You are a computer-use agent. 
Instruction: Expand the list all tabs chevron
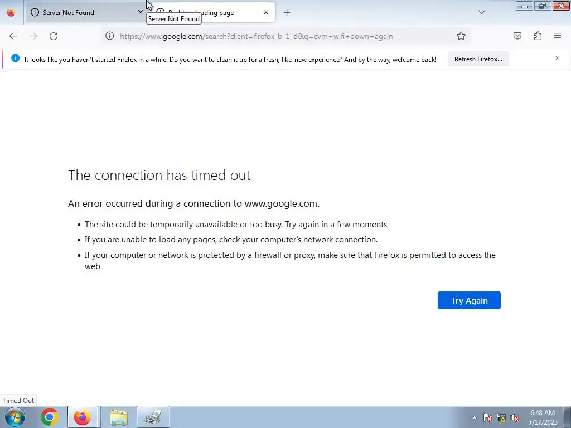click(482, 12)
